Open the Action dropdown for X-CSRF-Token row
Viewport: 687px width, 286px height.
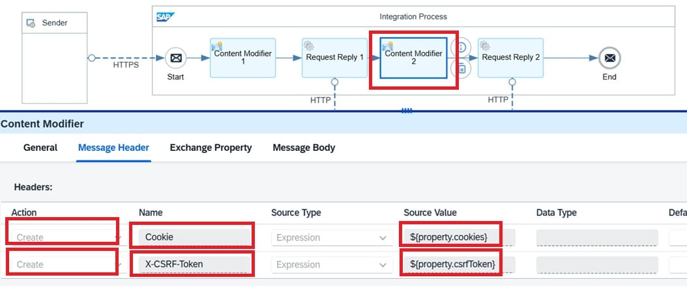click(117, 265)
